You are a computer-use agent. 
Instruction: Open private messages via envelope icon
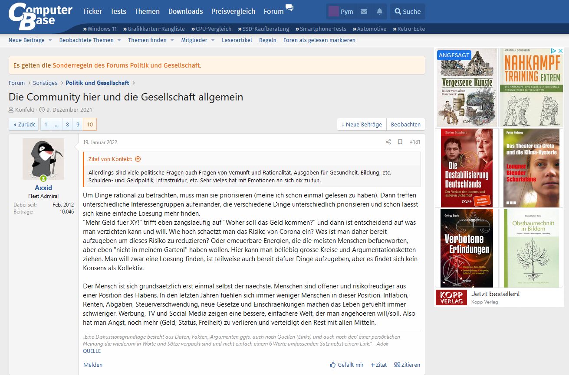pyautogui.click(x=364, y=12)
